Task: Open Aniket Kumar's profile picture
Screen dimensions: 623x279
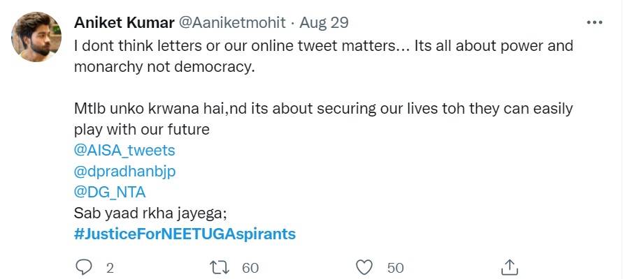Action: point(37,37)
